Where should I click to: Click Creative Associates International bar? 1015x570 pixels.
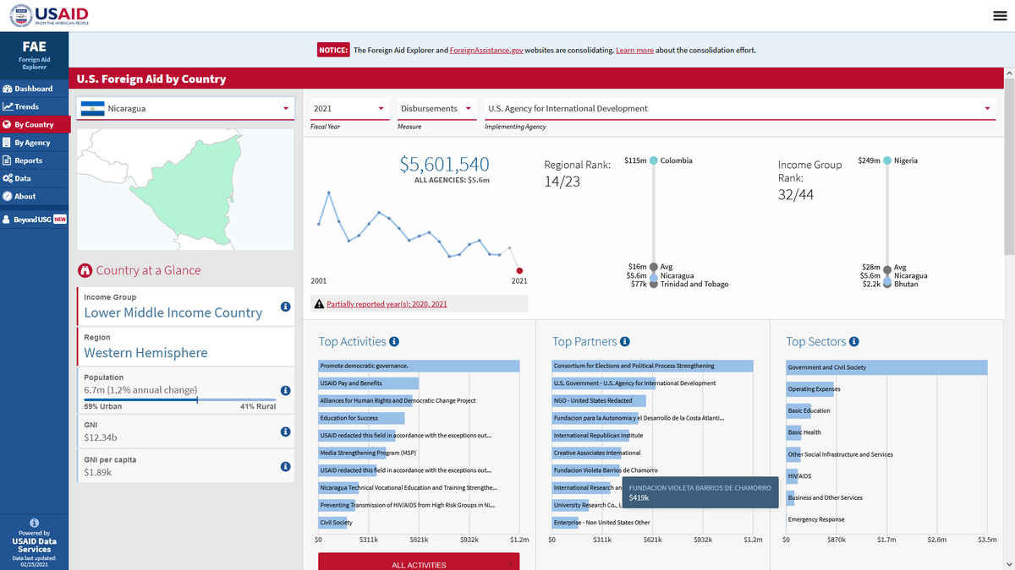(585, 453)
